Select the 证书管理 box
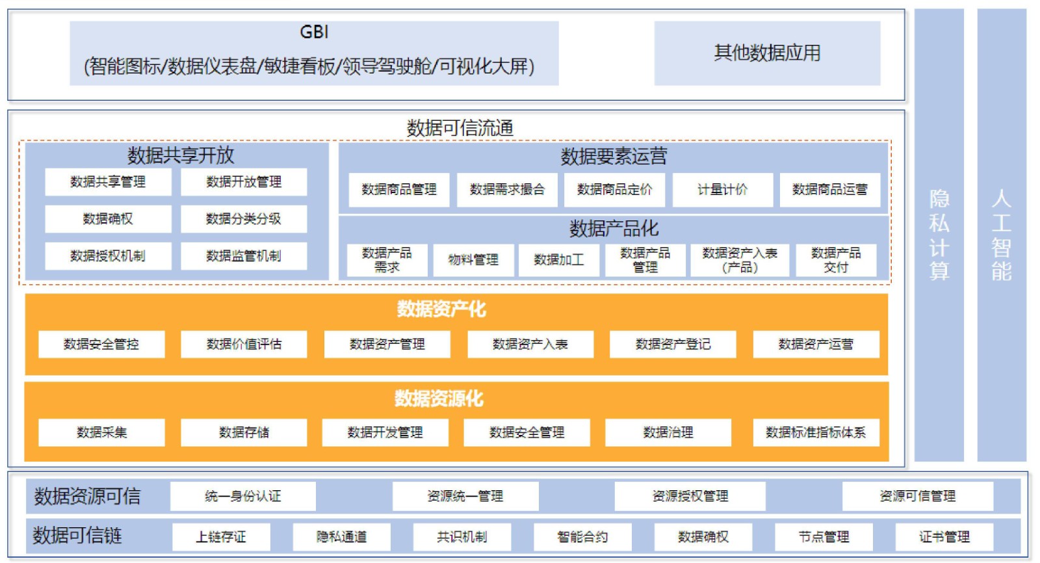 coord(944,537)
